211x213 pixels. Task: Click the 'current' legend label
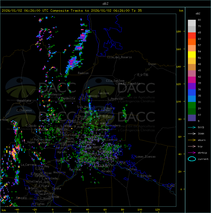point(203,159)
